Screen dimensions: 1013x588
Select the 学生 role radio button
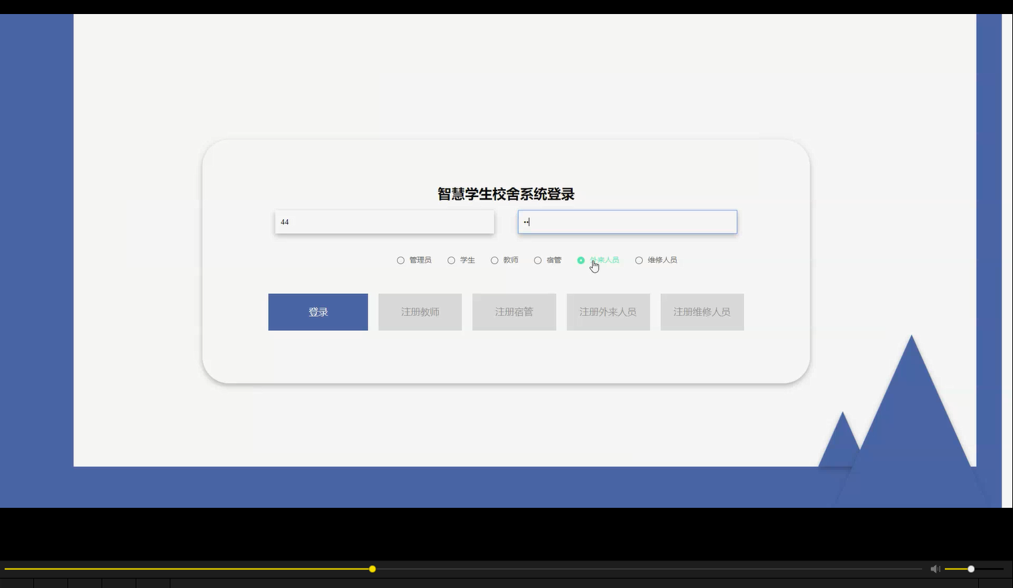(451, 260)
